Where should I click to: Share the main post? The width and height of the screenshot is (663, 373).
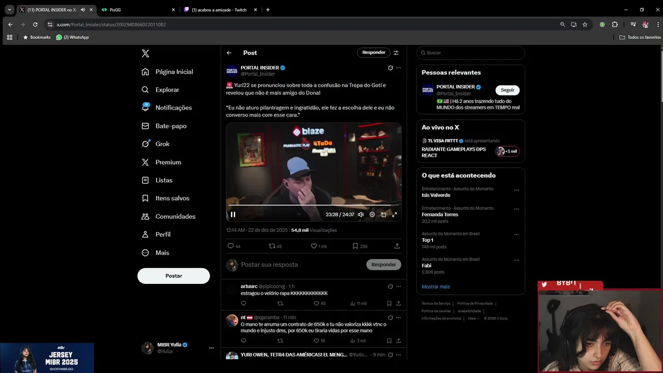(x=397, y=246)
